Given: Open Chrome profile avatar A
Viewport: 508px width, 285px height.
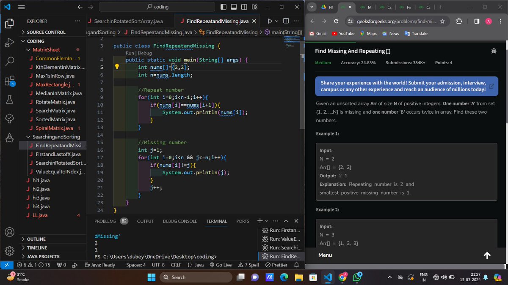Looking at the screenshot, I should (489, 21).
